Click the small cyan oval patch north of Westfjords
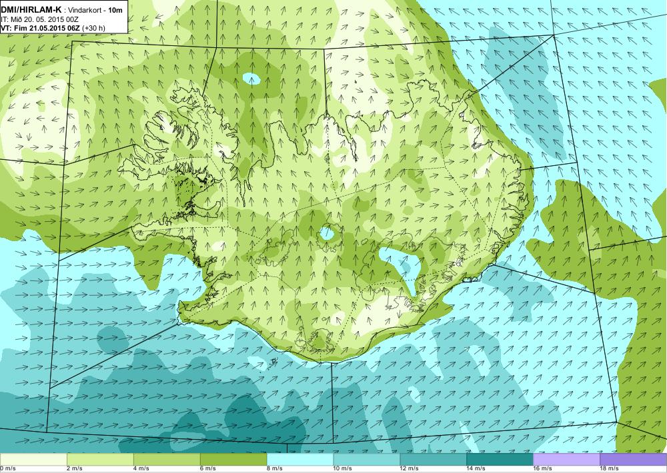 tap(252, 79)
